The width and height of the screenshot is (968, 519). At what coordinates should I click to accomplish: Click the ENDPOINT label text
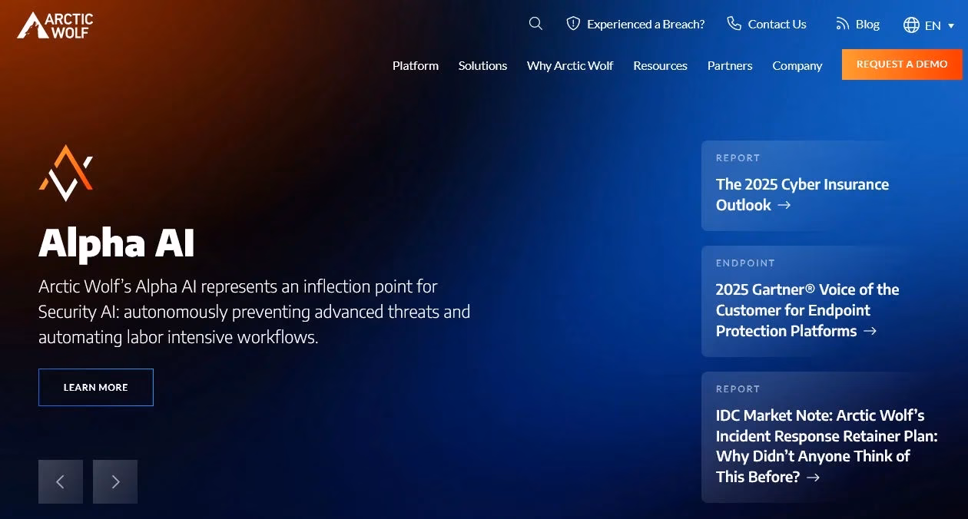click(x=745, y=263)
